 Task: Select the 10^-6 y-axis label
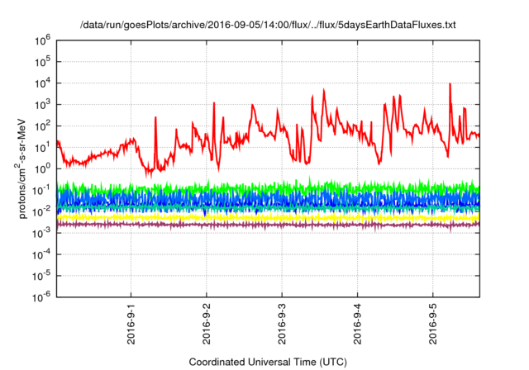tap(42, 297)
